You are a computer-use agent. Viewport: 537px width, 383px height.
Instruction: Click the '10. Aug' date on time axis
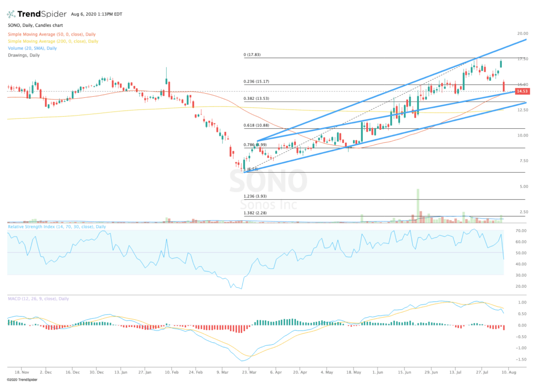[509, 372]
